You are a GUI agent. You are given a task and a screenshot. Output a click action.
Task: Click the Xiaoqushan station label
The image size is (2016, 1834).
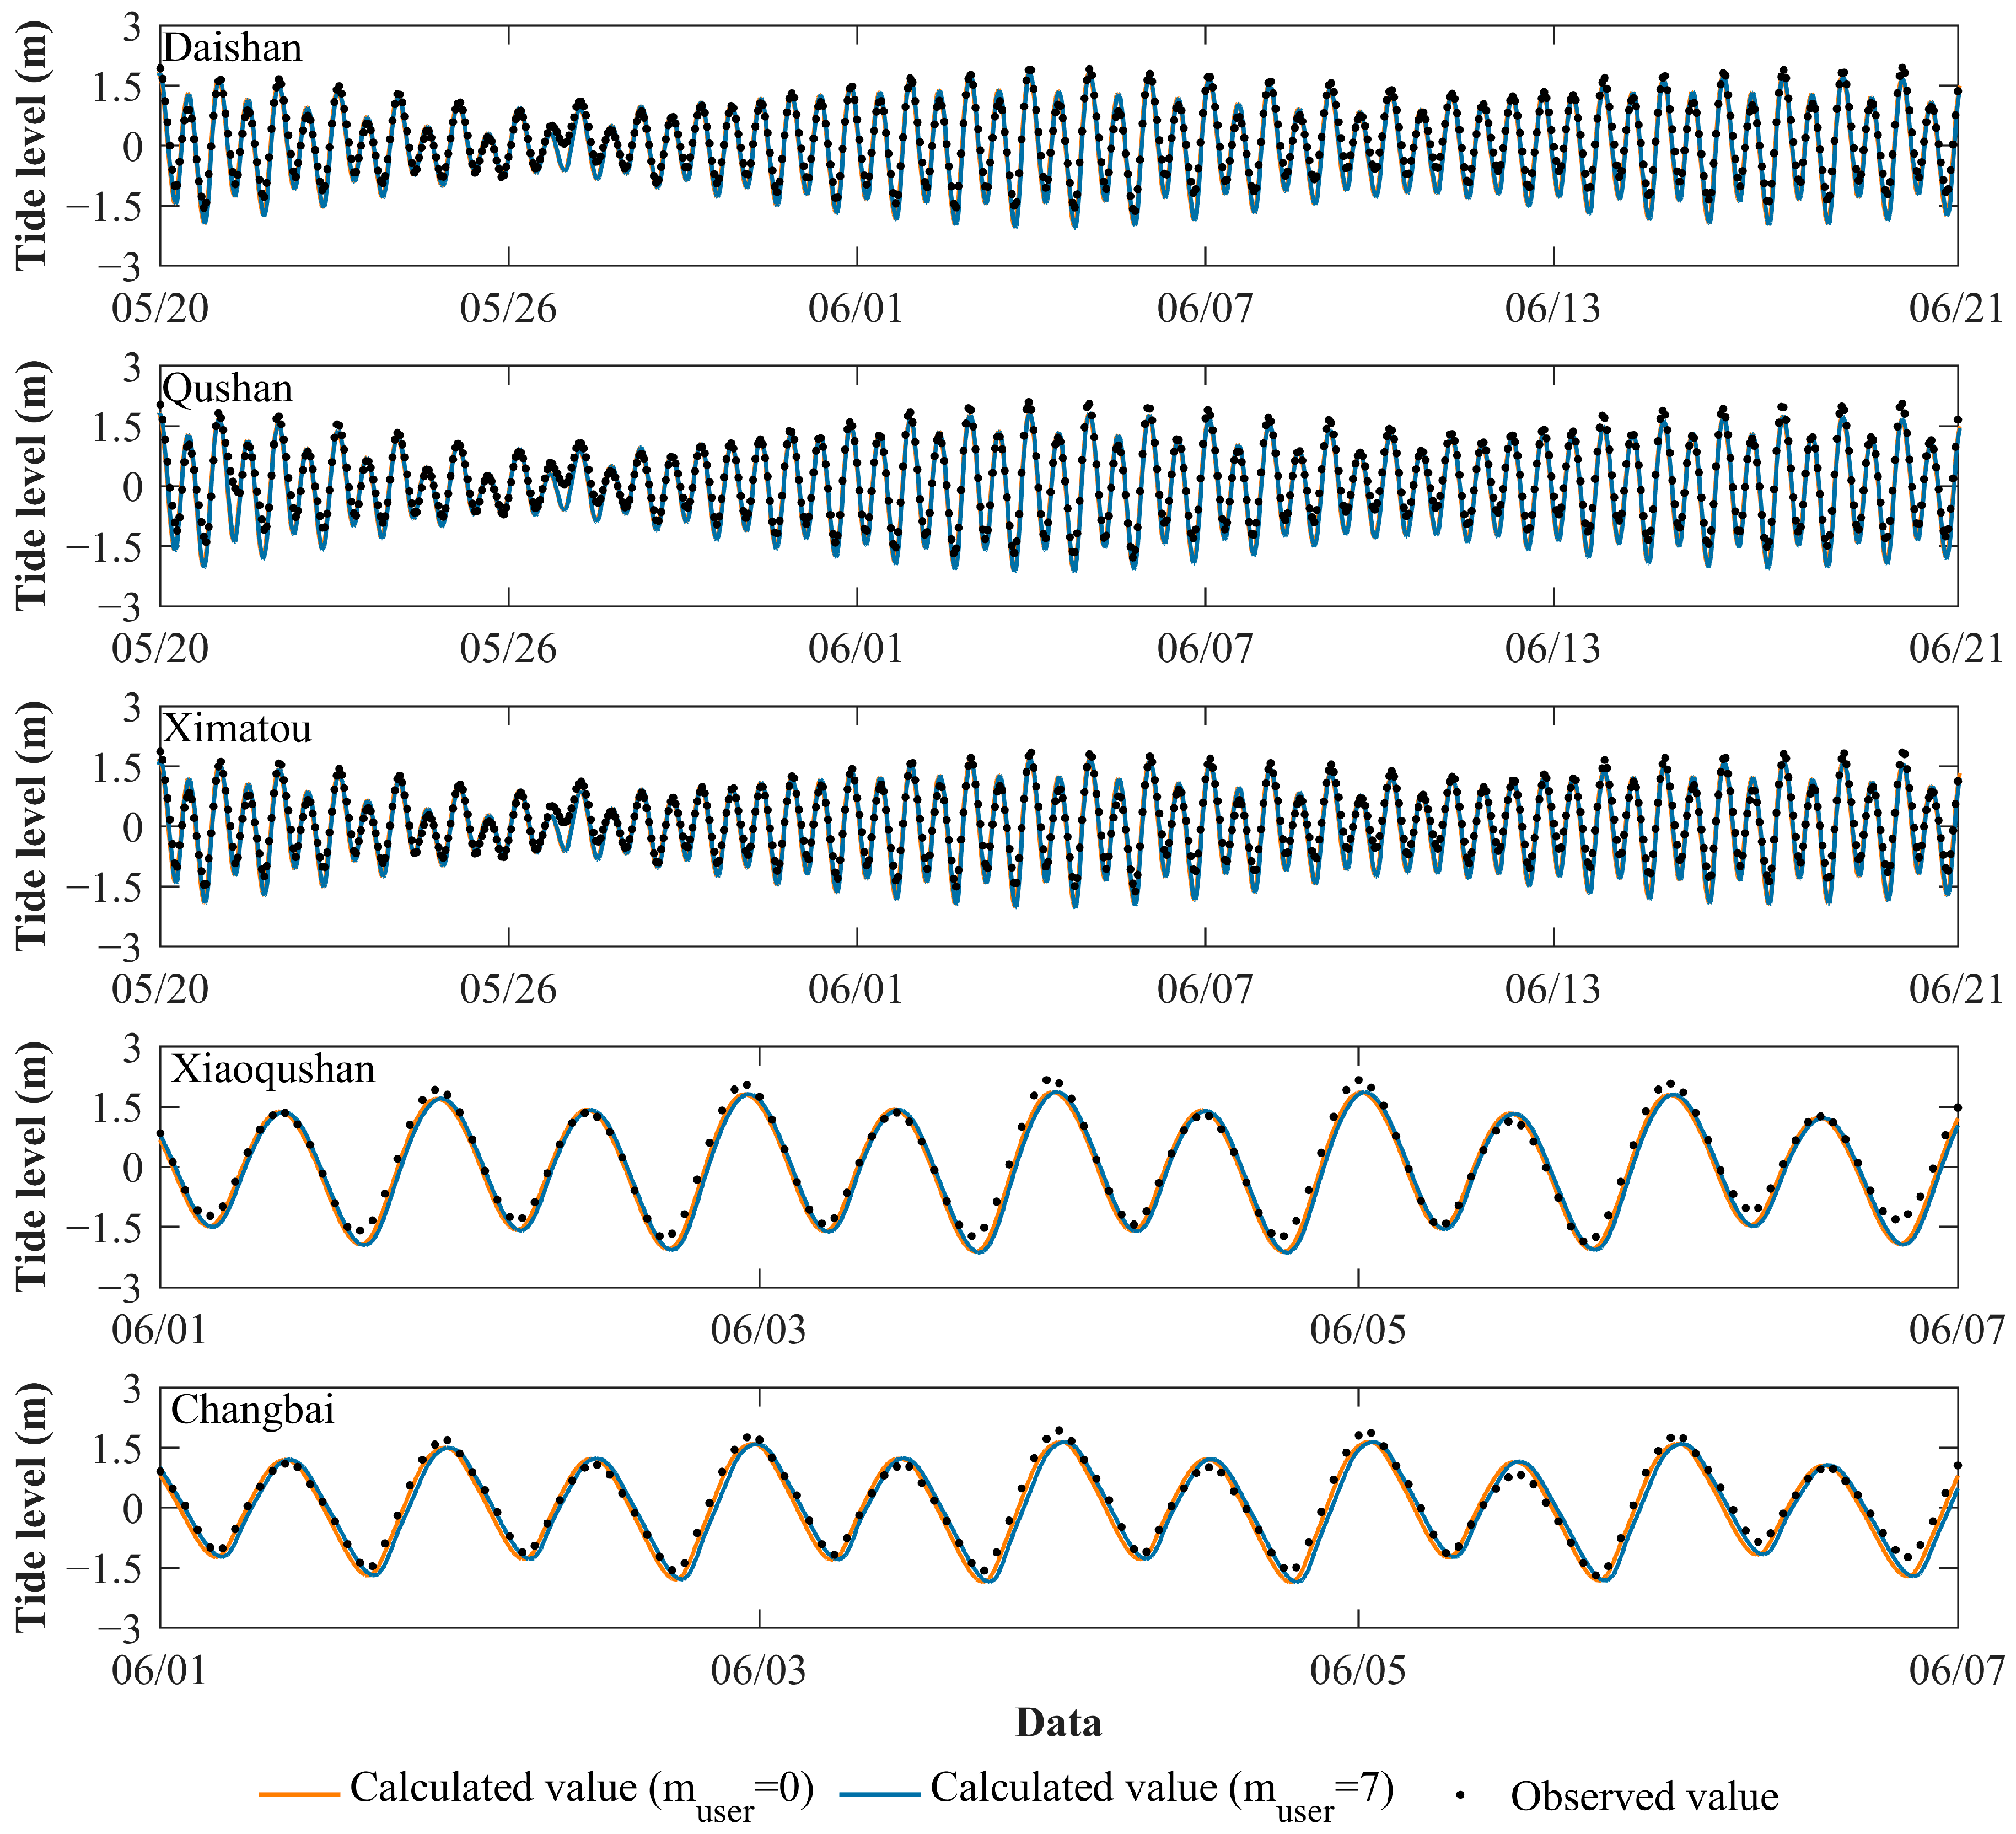[x=273, y=1069]
